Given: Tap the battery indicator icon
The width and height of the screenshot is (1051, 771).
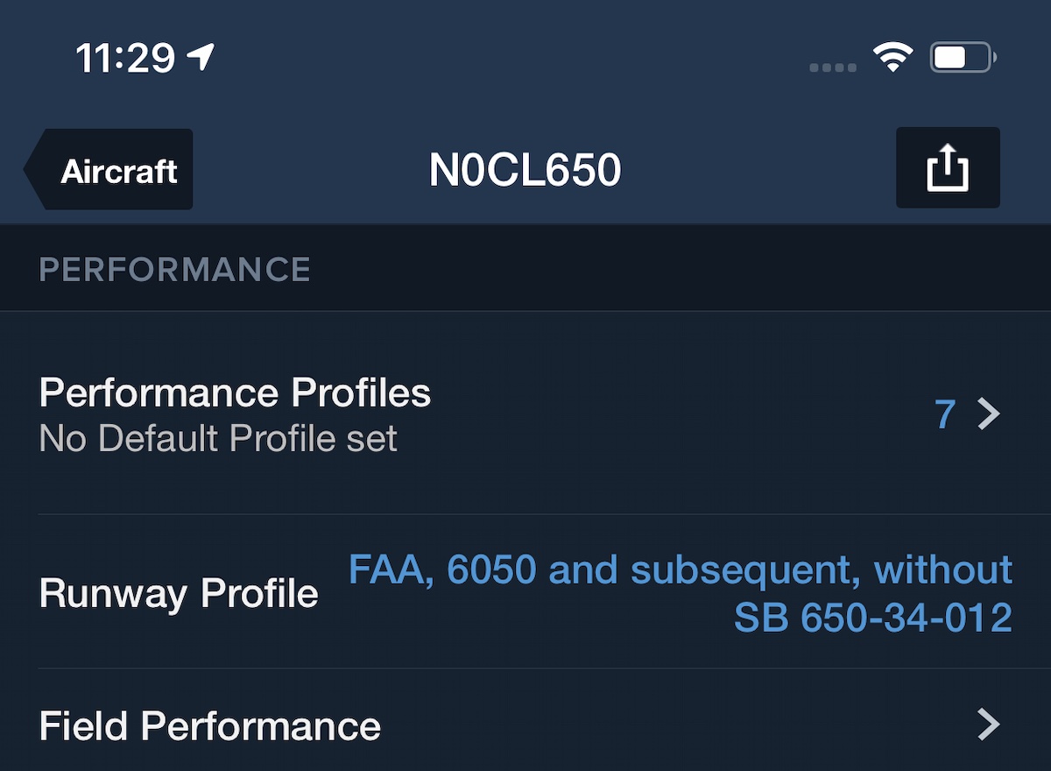Looking at the screenshot, I should coord(963,59).
